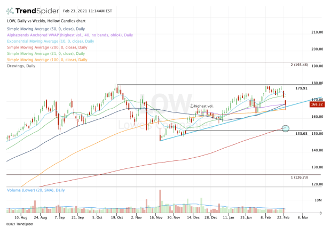
Task: Click the '22. Feb' date axis label
Action: (283, 217)
